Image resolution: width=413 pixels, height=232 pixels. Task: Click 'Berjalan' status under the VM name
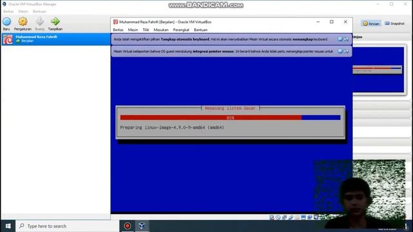coord(27,41)
